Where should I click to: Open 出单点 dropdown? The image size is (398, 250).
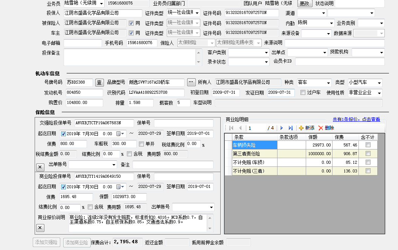[325, 53]
